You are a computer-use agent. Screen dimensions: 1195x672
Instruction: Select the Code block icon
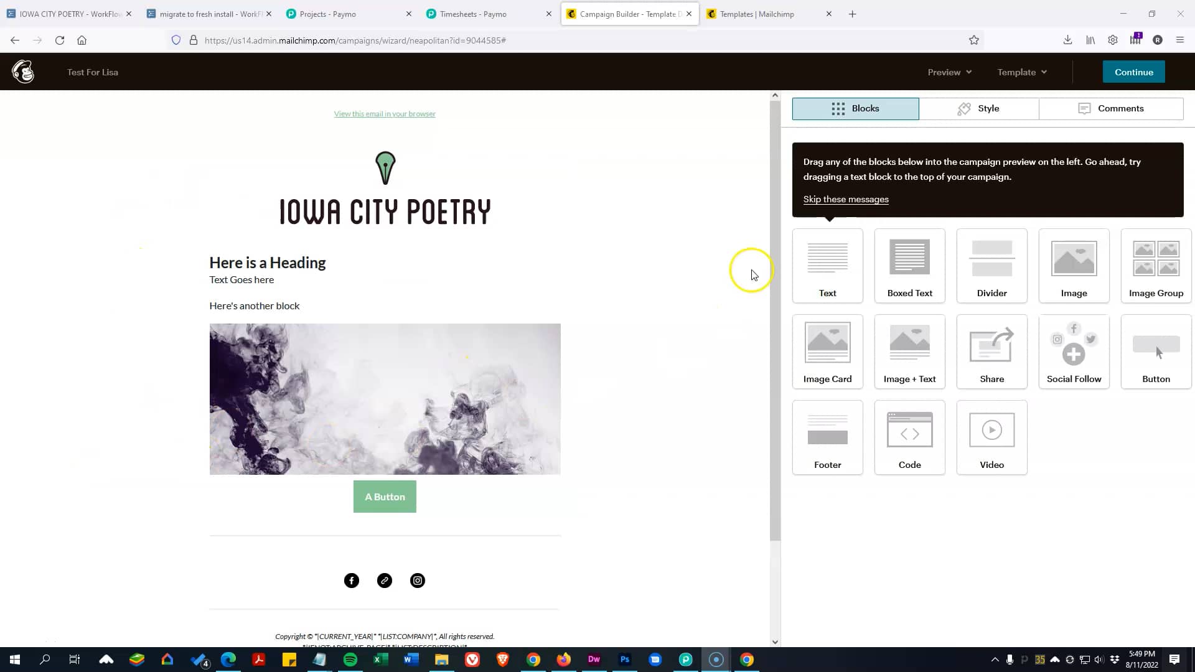(909, 436)
